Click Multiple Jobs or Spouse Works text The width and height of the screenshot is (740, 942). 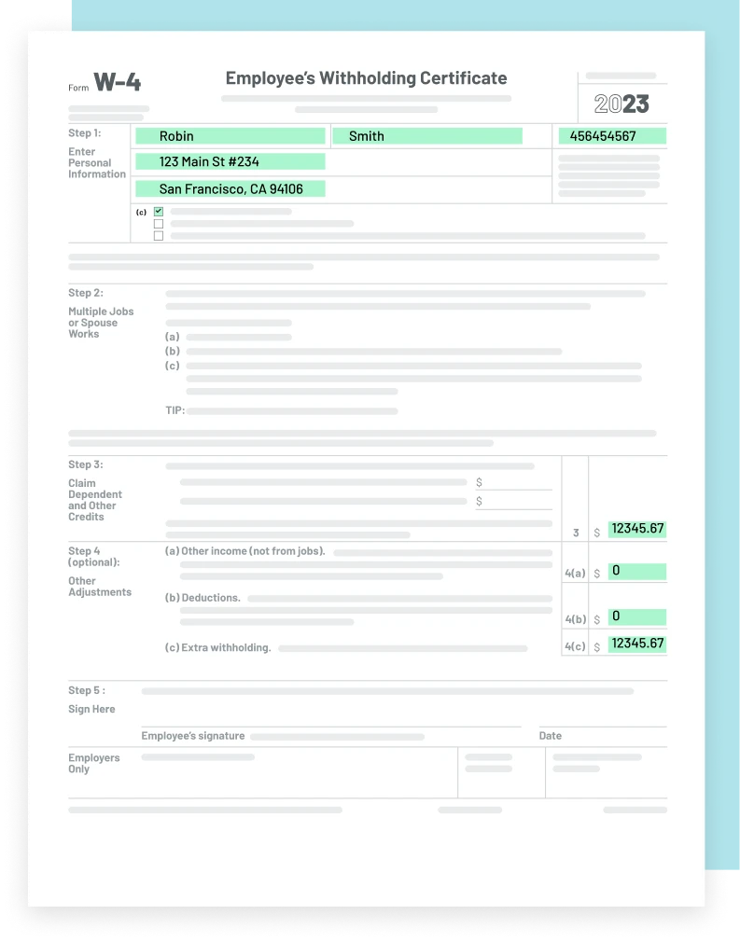click(101, 323)
